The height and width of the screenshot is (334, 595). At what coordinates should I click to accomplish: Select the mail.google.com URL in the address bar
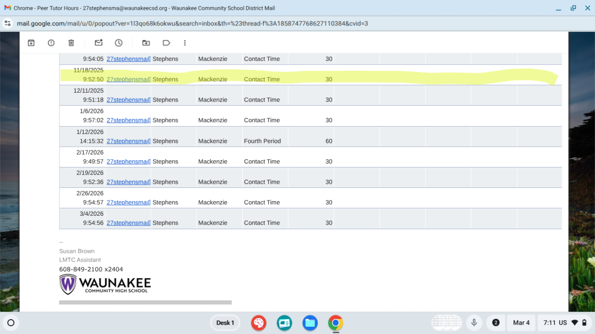click(192, 23)
